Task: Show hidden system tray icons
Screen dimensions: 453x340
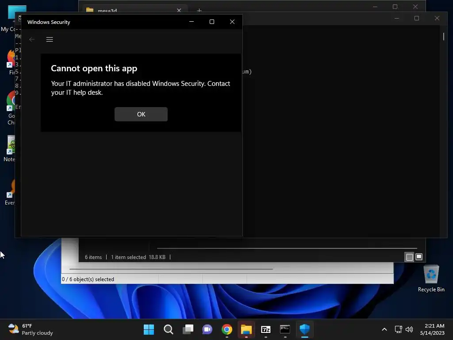Action: coord(384,329)
